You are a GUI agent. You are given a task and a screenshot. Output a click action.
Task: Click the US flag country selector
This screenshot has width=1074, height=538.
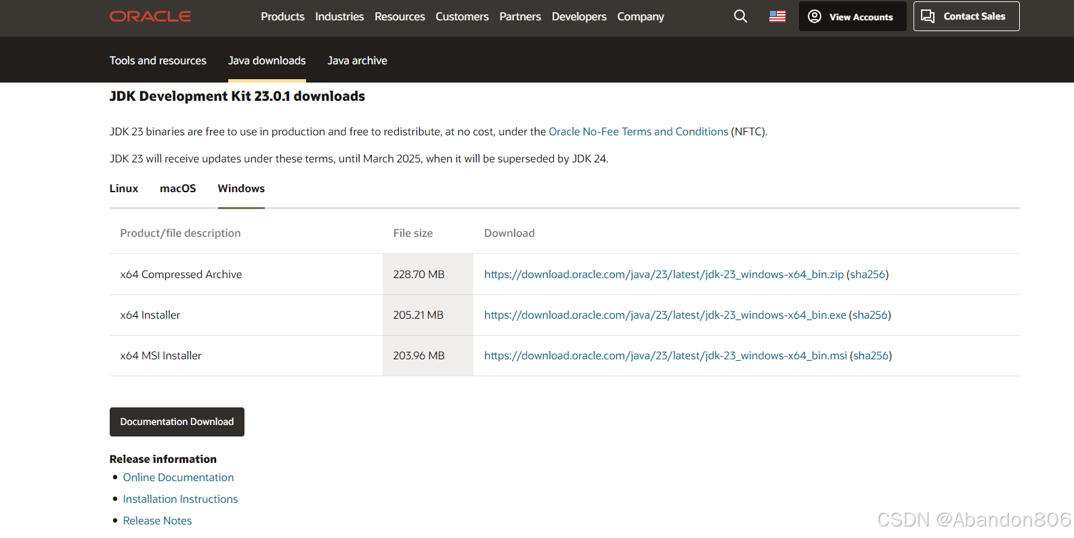pos(777,16)
